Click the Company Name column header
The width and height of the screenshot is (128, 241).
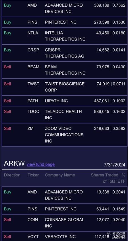click(x=60, y=175)
